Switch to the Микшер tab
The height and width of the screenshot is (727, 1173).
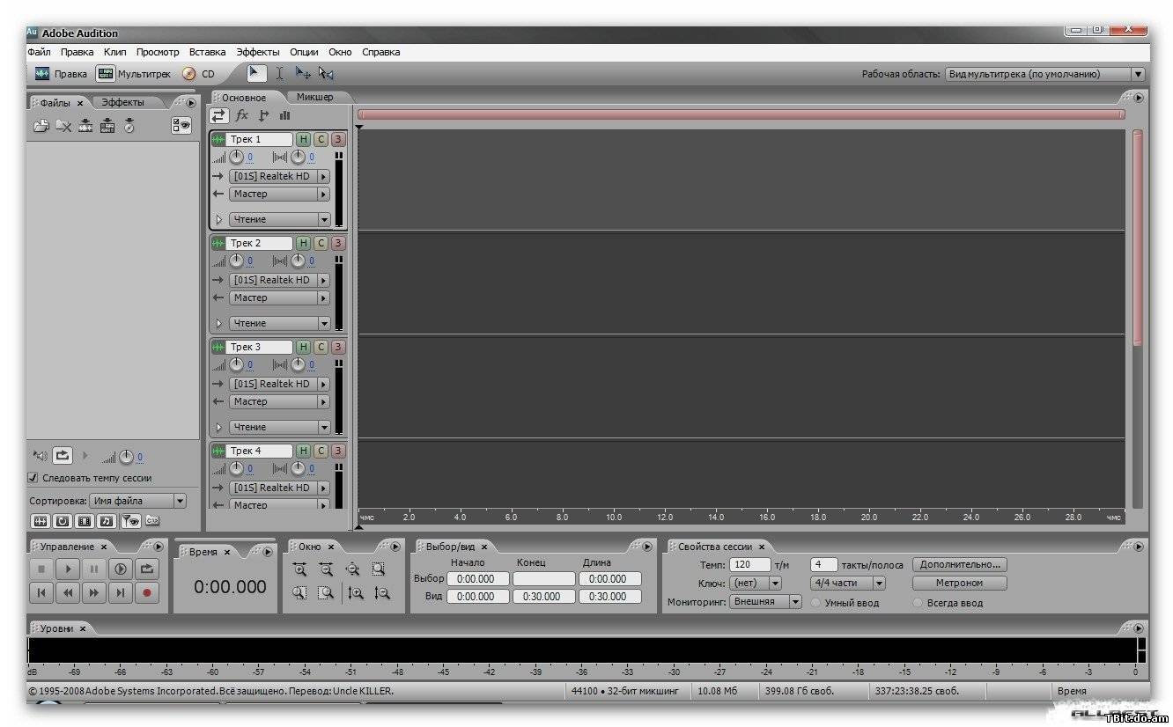tap(314, 97)
